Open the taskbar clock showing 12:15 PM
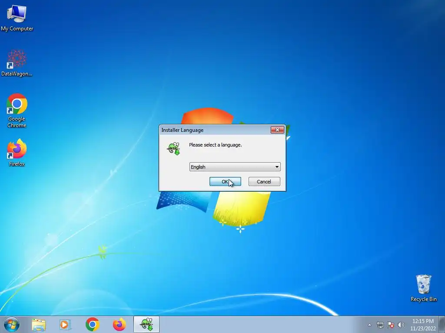Image resolution: width=445 pixels, height=333 pixels. point(423,325)
